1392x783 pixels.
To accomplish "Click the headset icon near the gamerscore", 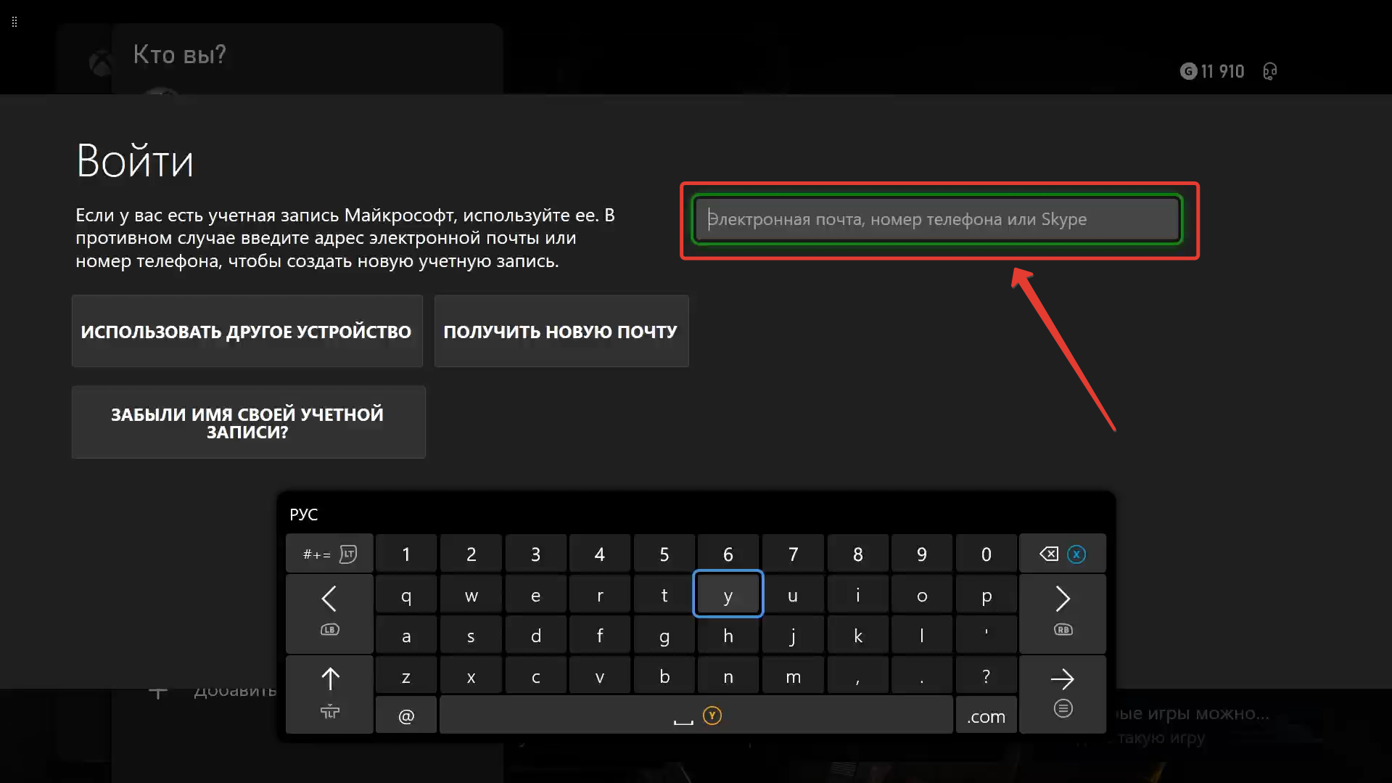I will pos(1269,71).
